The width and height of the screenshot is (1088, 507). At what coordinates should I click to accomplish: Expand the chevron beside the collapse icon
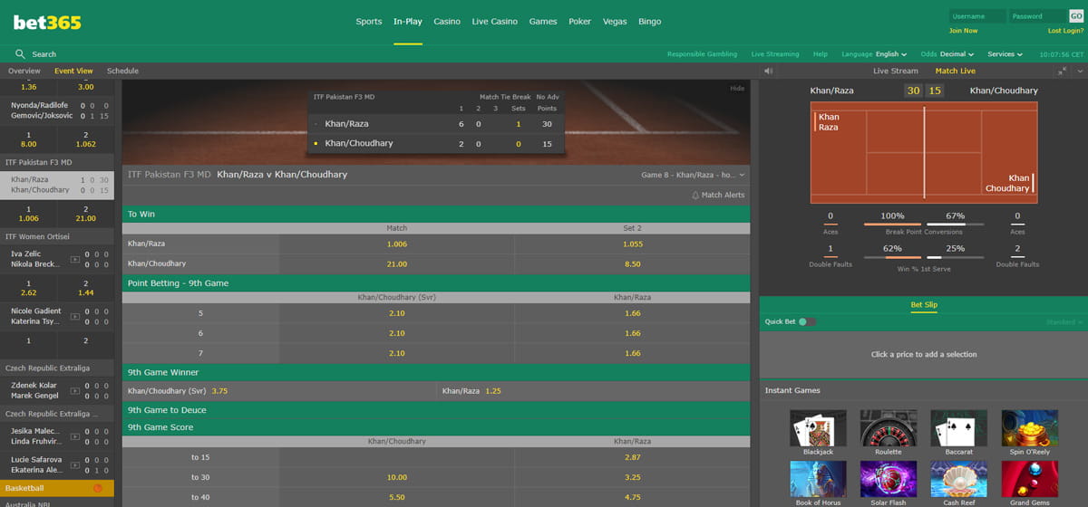pyautogui.click(x=1078, y=71)
